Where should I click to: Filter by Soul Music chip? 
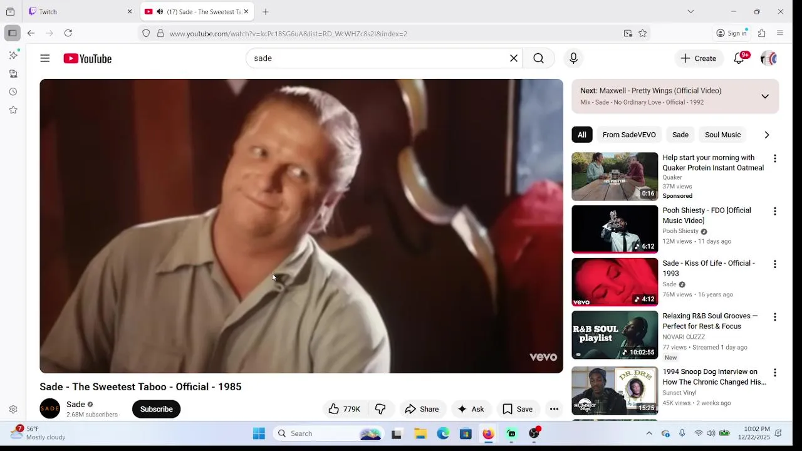pyautogui.click(x=723, y=135)
